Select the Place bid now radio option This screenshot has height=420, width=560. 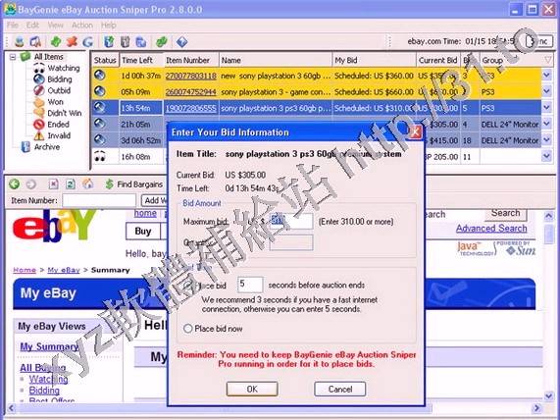click(188, 329)
